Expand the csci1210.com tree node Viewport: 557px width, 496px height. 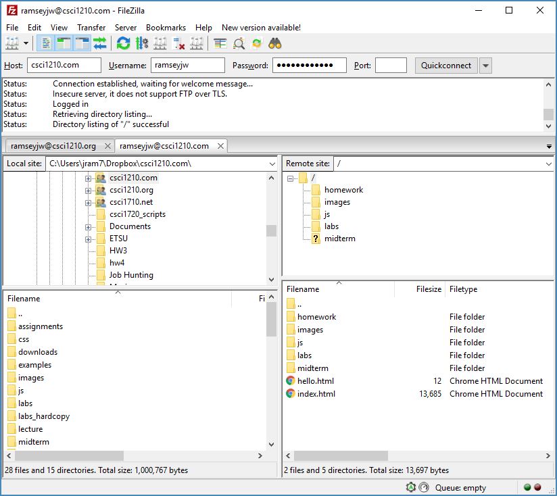coord(88,178)
